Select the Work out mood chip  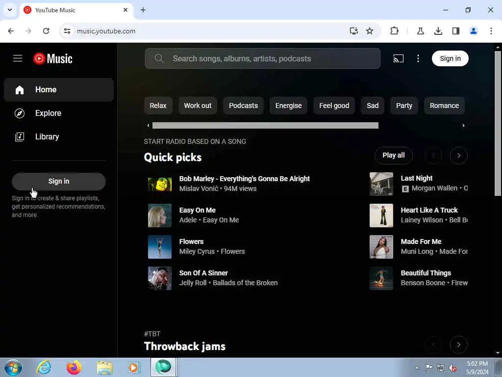tap(198, 106)
